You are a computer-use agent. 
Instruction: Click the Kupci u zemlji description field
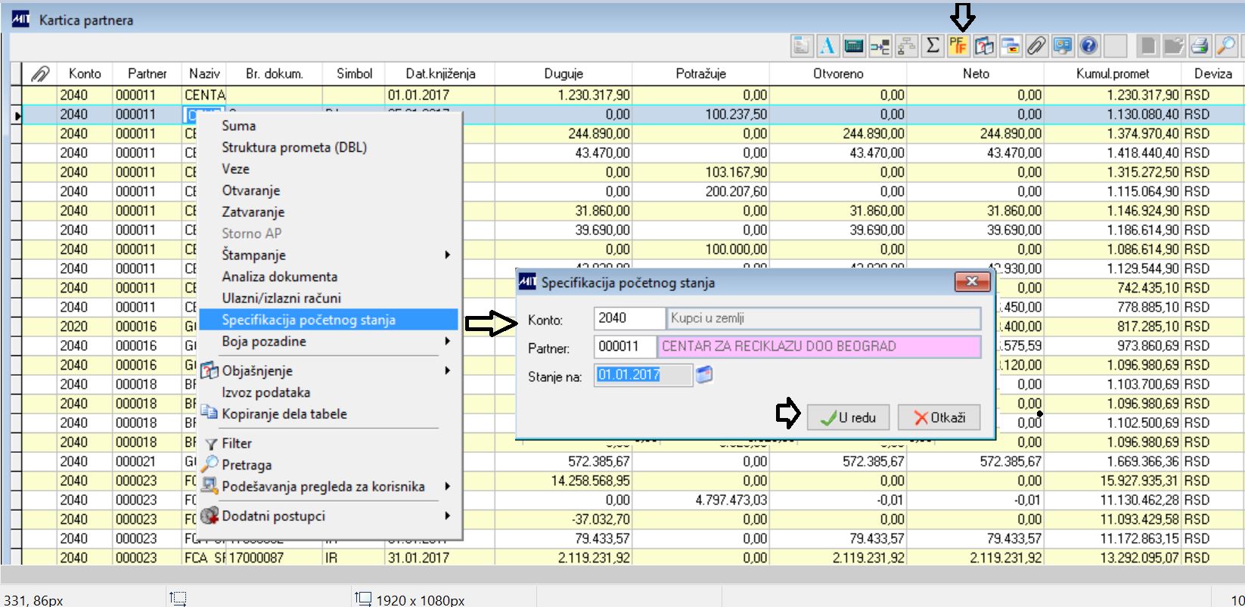tap(824, 318)
